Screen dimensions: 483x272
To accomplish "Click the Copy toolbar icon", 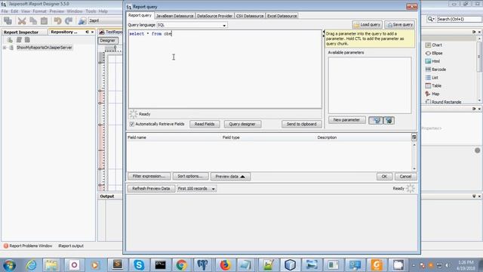I will (x=33, y=20).
